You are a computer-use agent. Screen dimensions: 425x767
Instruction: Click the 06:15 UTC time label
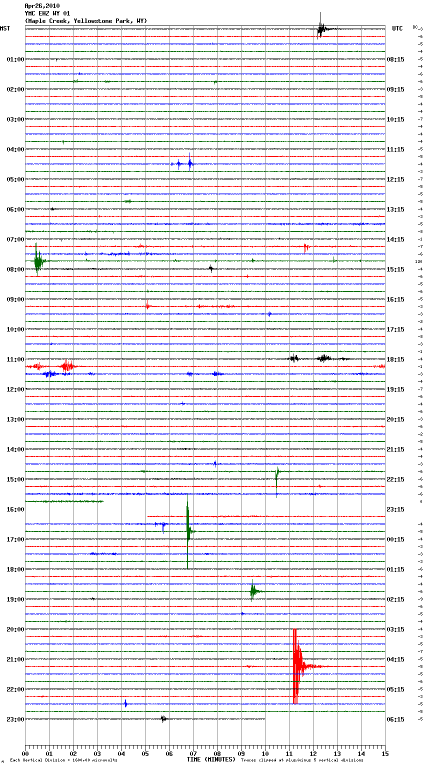(395, 719)
